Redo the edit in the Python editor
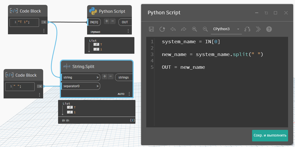This screenshot has height=147, width=295. point(184,29)
